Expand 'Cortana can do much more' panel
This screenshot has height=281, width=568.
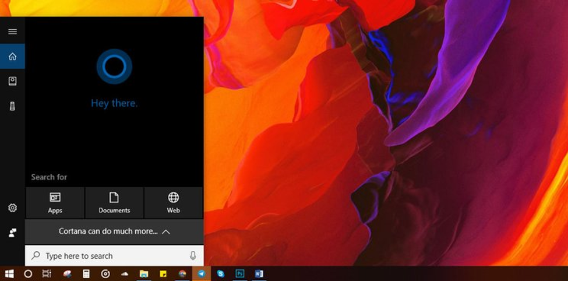click(x=114, y=231)
